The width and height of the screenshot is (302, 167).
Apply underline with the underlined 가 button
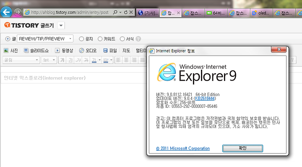[70, 60]
